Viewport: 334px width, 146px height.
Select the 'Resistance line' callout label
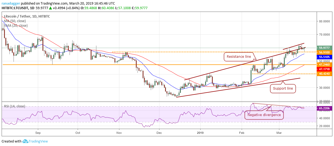239,57
